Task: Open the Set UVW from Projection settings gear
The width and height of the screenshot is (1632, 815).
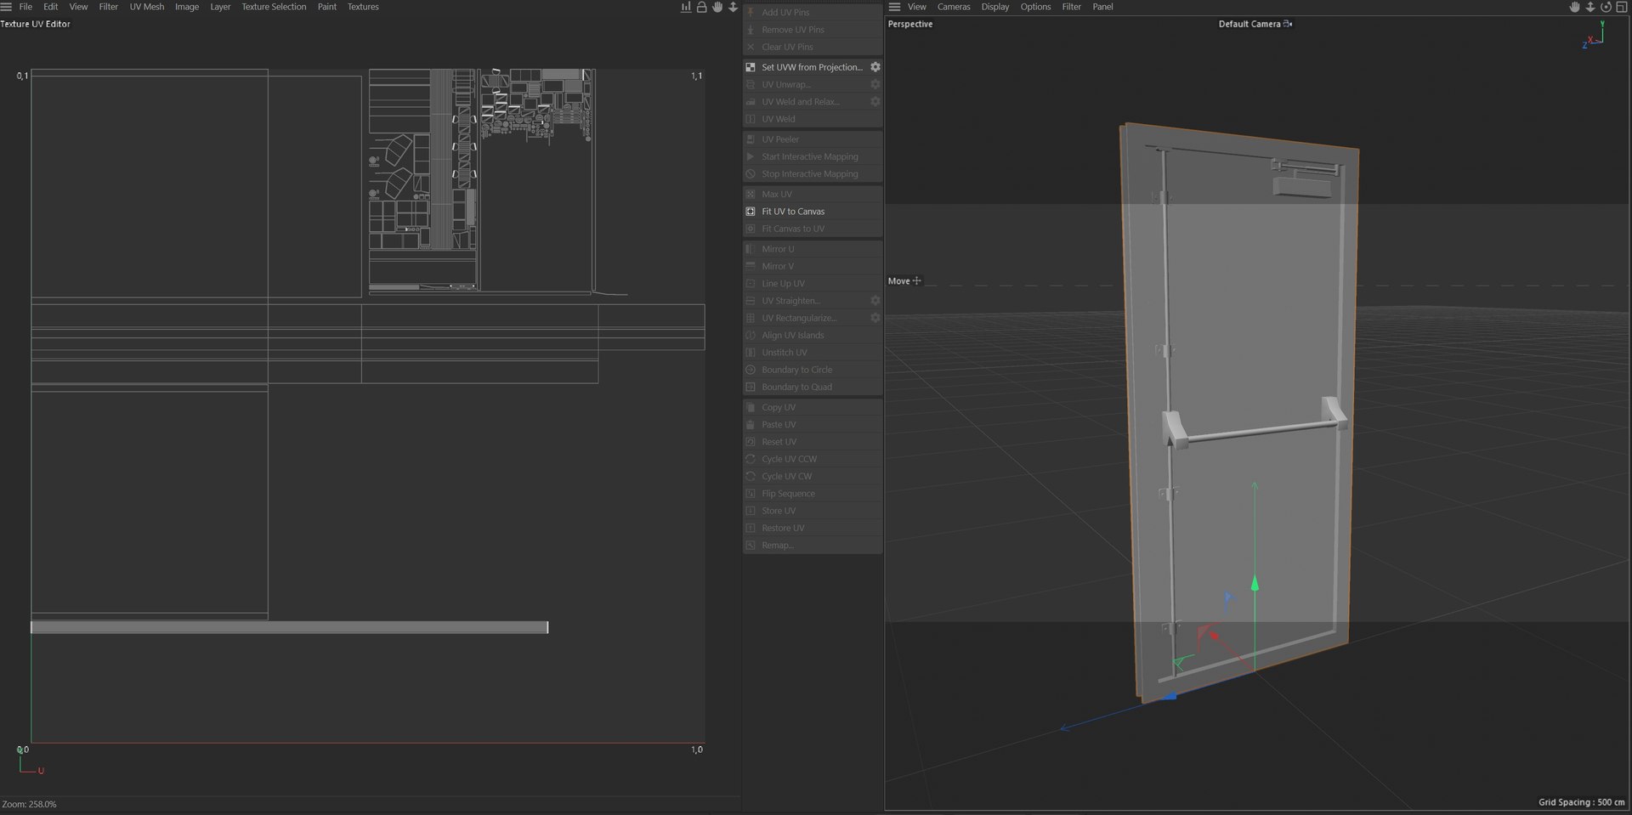Action: tap(875, 67)
